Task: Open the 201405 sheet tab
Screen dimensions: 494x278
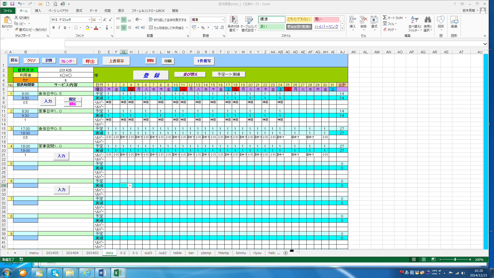Action: pos(52,253)
